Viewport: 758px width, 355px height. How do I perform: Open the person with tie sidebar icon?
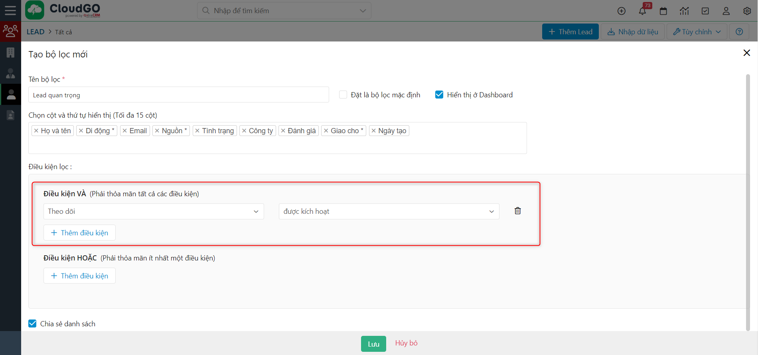click(10, 73)
